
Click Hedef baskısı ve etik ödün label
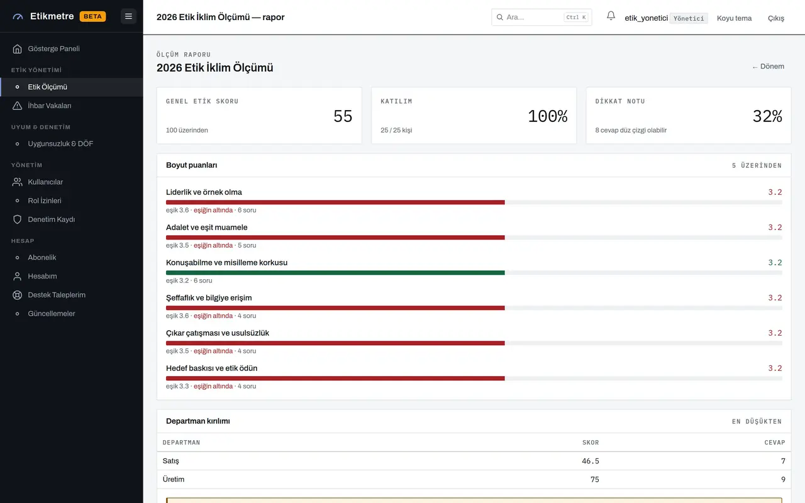(211, 368)
